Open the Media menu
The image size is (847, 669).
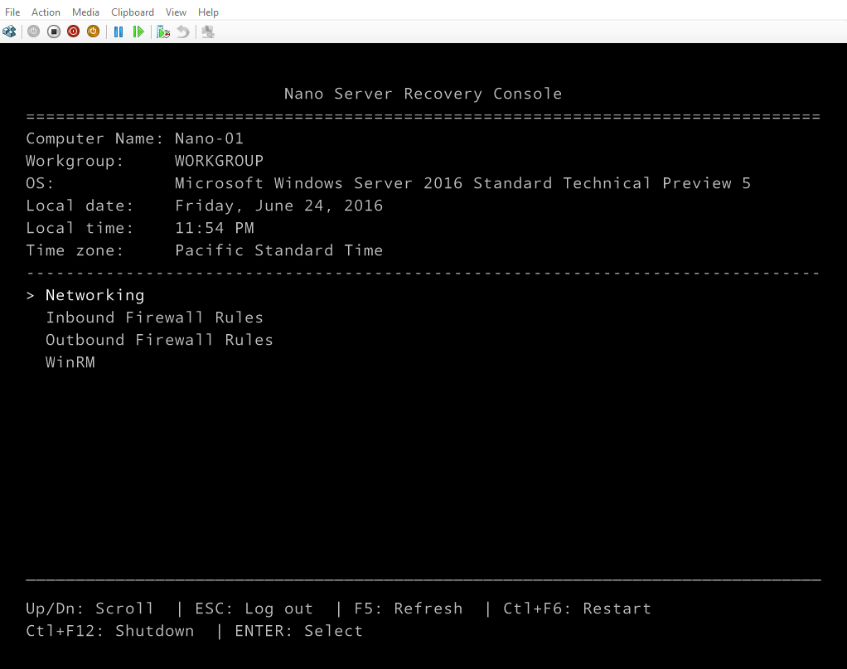pos(86,12)
